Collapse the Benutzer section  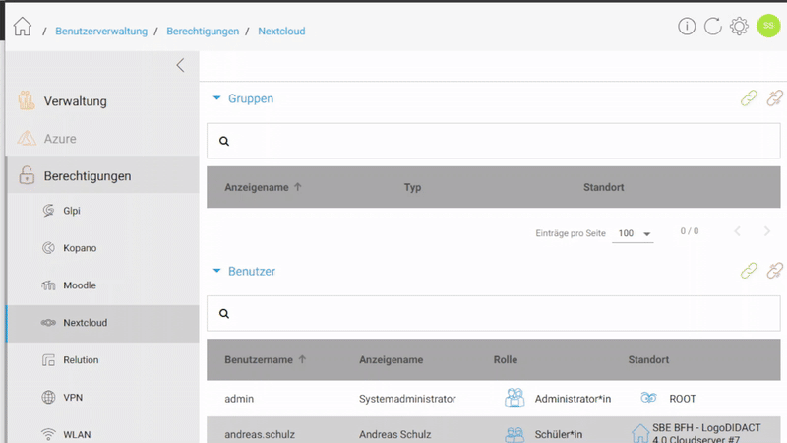217,271
